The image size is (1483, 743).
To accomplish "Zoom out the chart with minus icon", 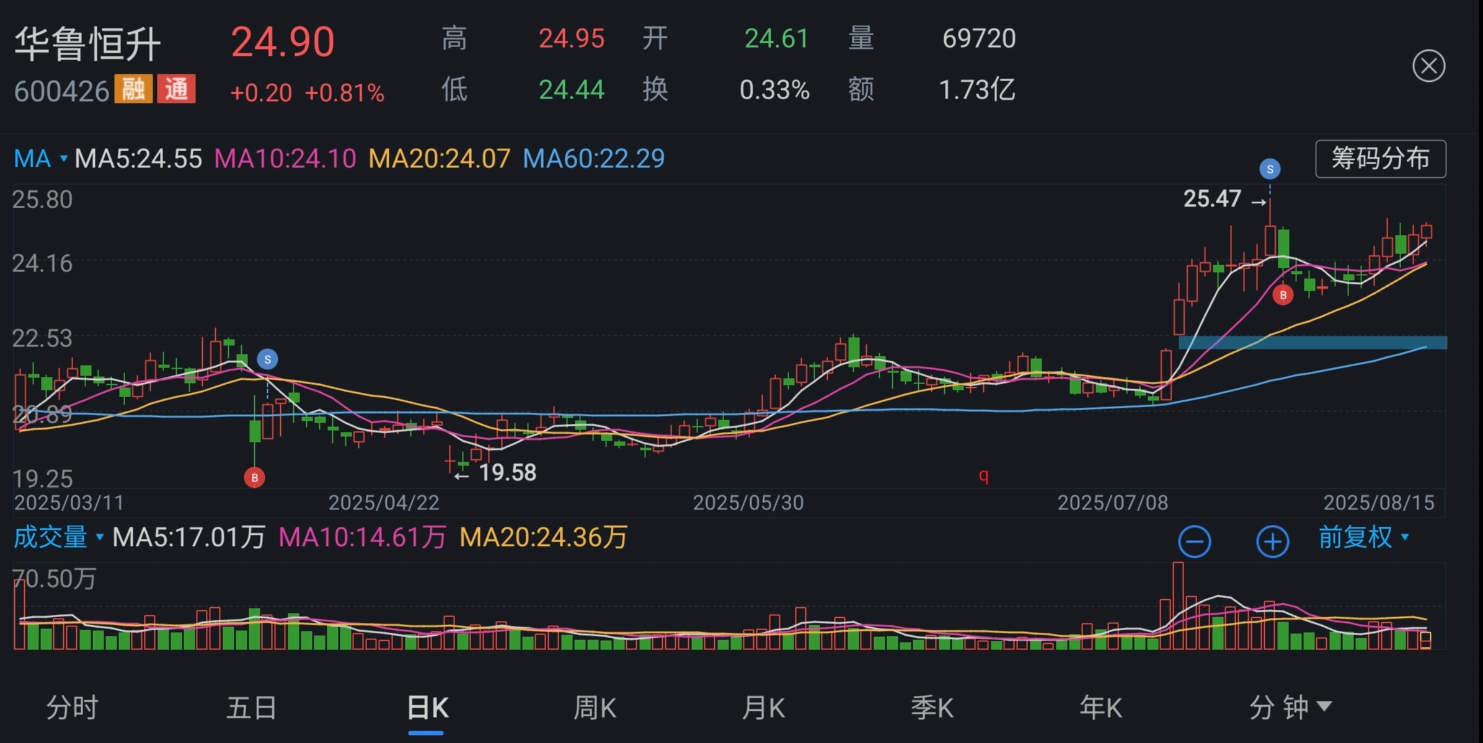I will (x=1194, y=541).
